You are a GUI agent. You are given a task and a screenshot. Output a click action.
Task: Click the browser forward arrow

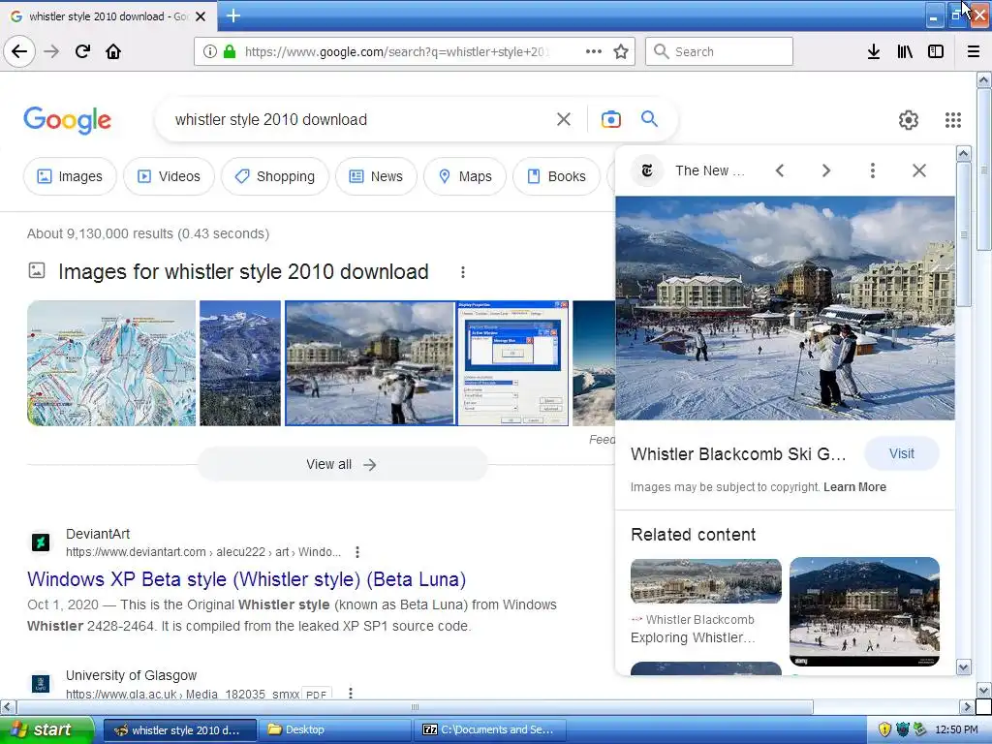(x=51, y=51)
